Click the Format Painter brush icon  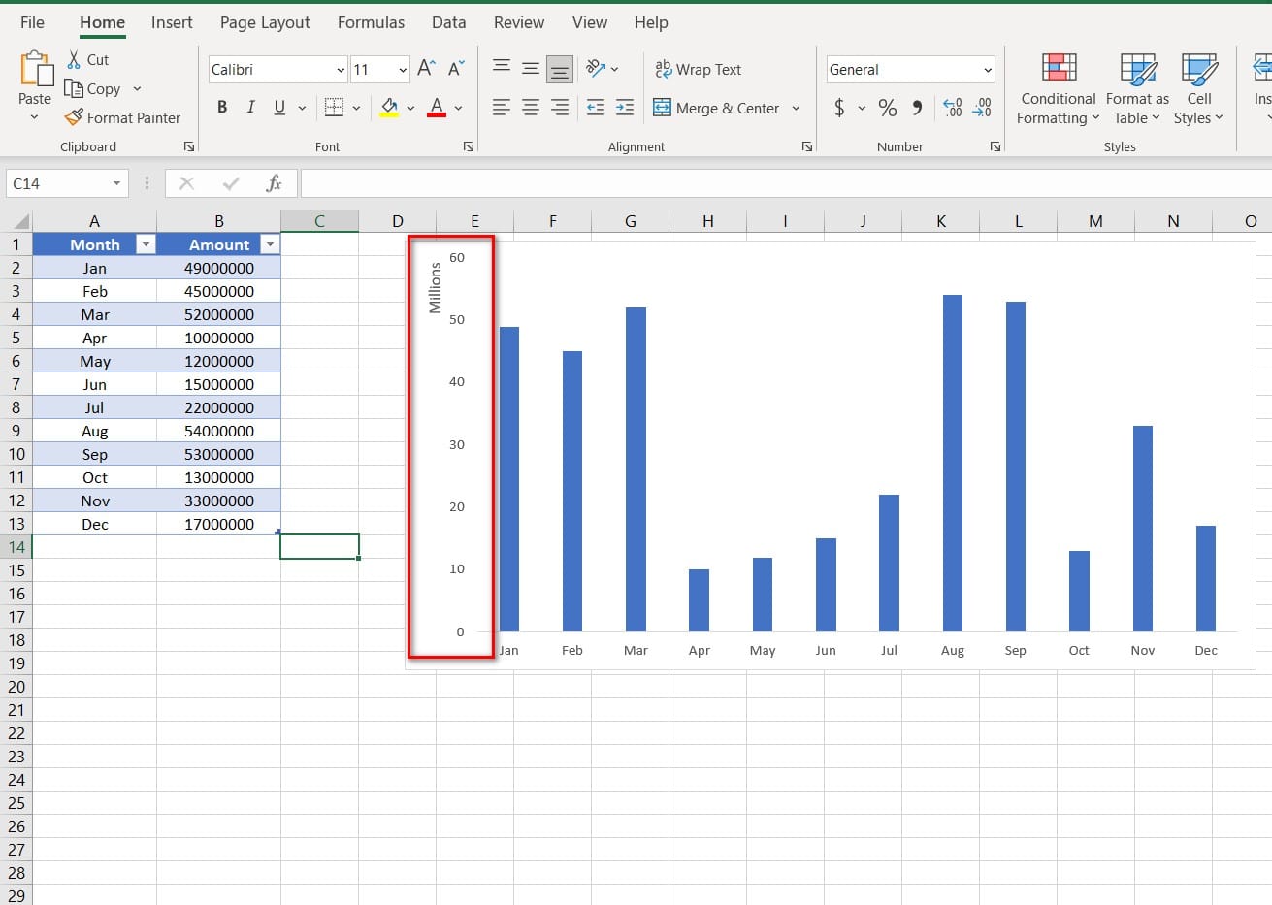coord(74,117)
